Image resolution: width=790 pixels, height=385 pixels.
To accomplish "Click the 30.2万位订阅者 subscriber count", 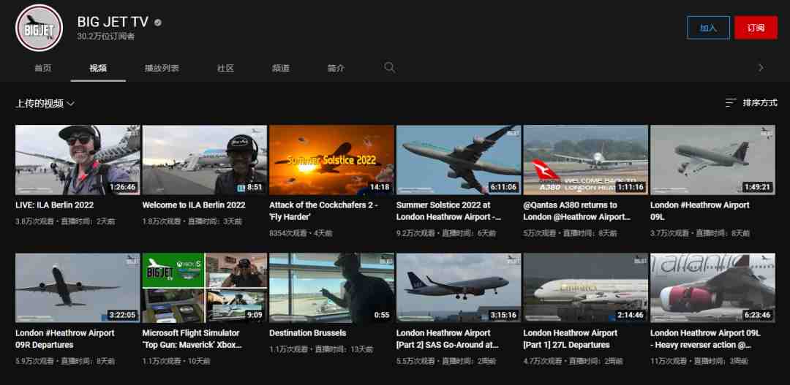I will tap(106, 37).
